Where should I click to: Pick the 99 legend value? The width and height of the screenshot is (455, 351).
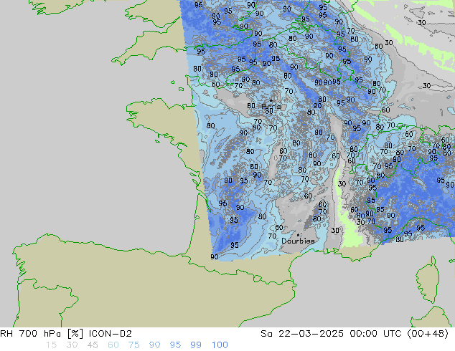click(197, 345)
